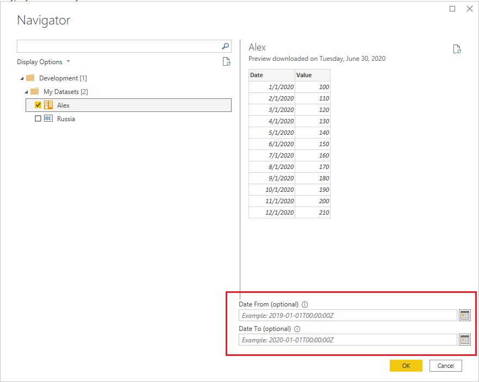This screenshot has height=382, width=479.
Task: Focus the Date From input field
Action: click(347, 315)
